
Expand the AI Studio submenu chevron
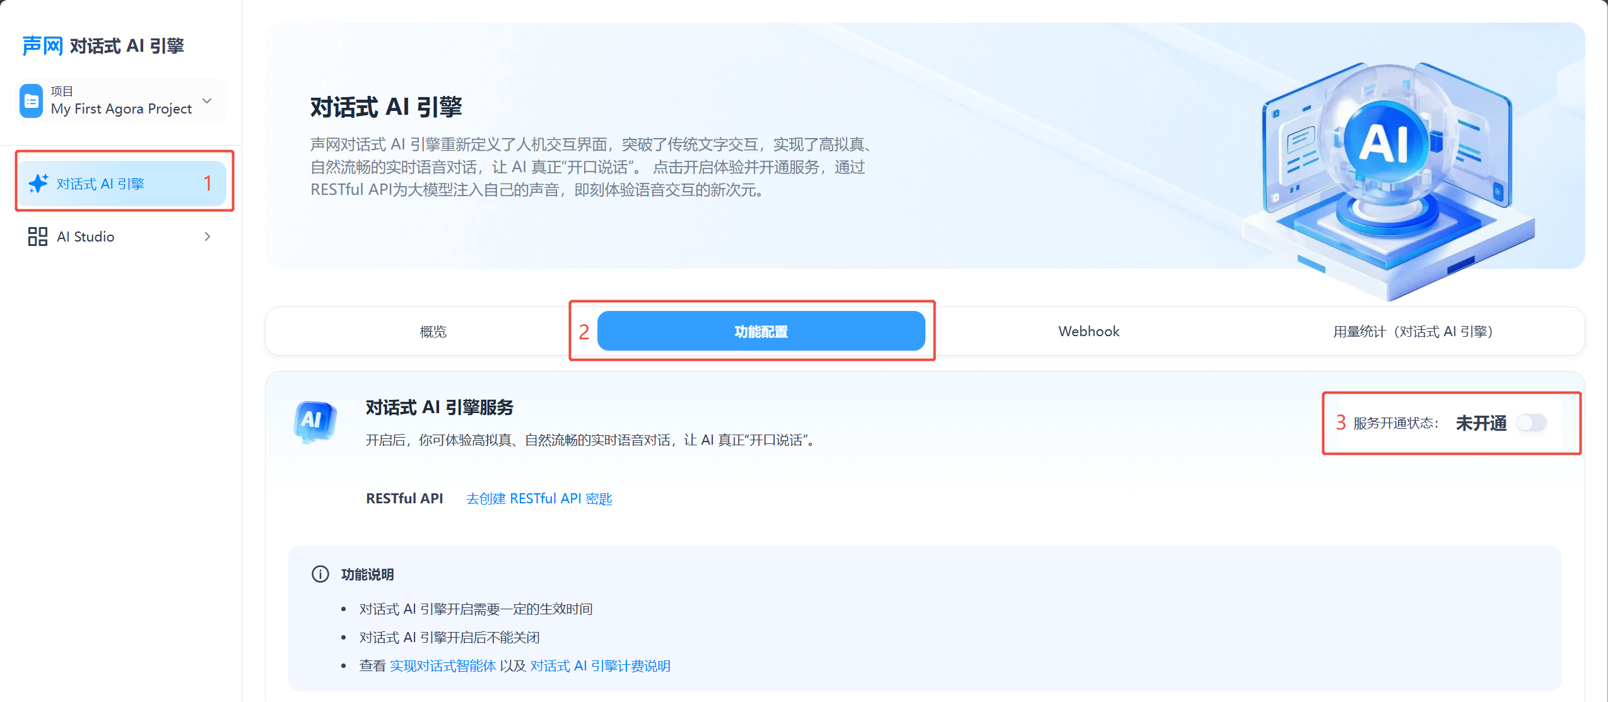(208, 237)
